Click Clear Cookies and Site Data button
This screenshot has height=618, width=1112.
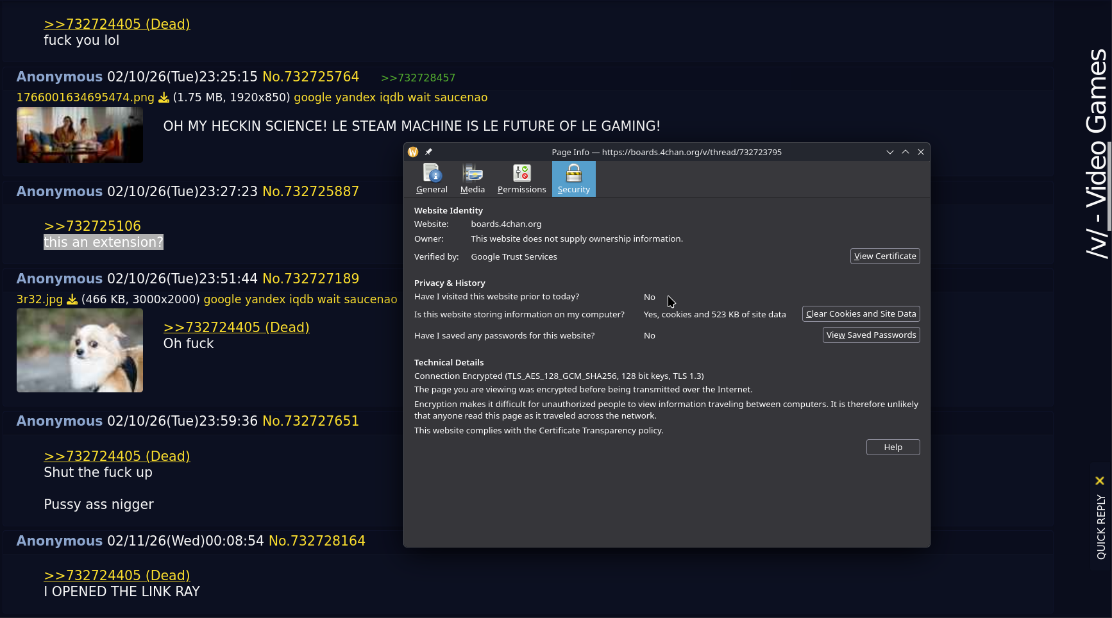861,314
